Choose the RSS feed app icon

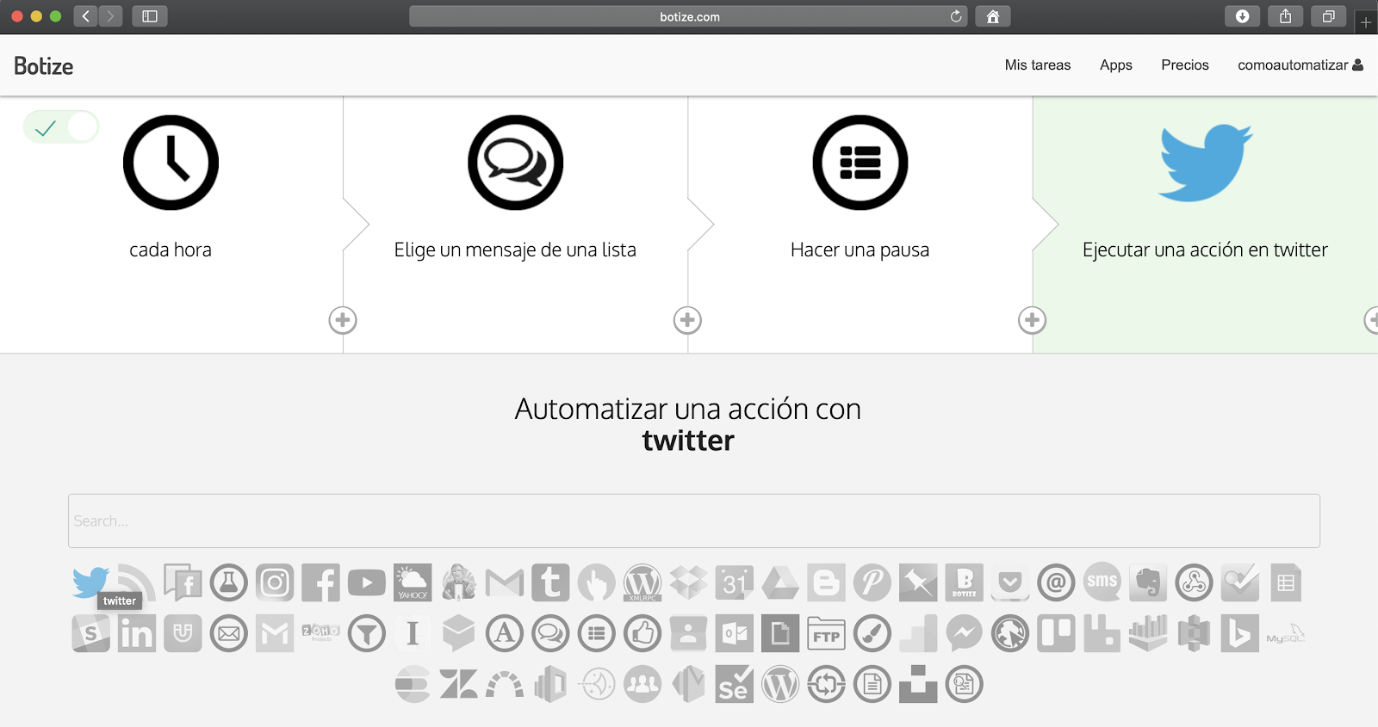[x=138, y=582]
